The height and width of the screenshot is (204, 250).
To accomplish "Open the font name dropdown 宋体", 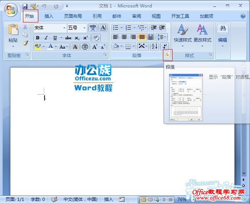I will click(x=64, y=28).
